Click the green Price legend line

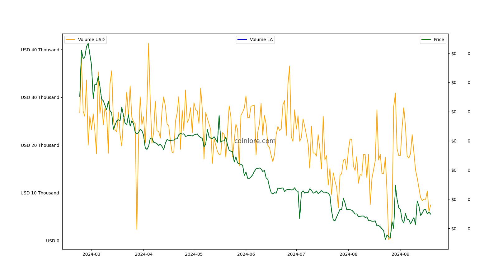coord(426,40)
